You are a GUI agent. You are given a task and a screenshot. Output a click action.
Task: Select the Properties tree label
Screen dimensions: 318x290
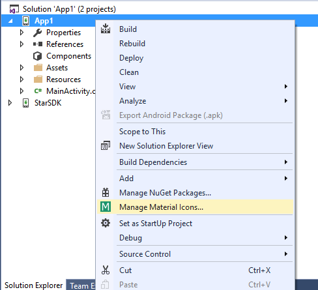[63, 33]
